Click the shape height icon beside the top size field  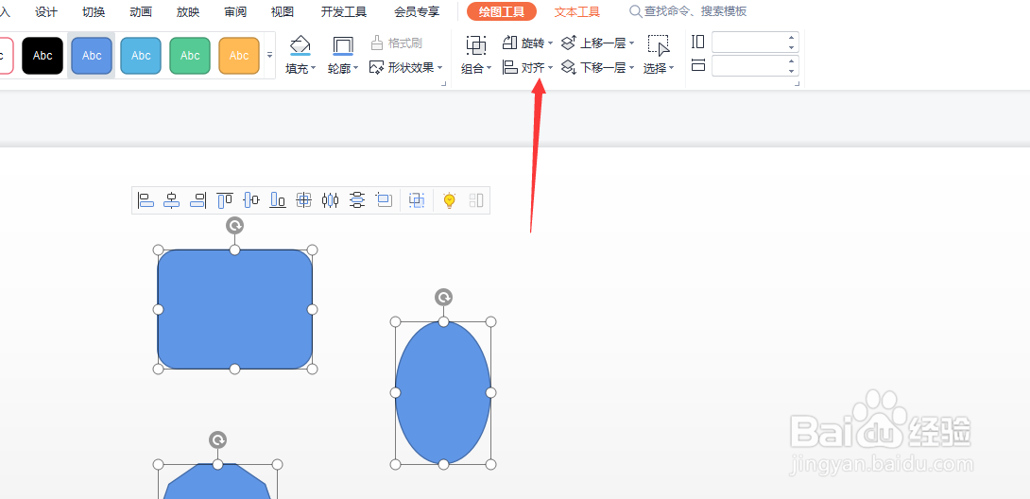698,42
